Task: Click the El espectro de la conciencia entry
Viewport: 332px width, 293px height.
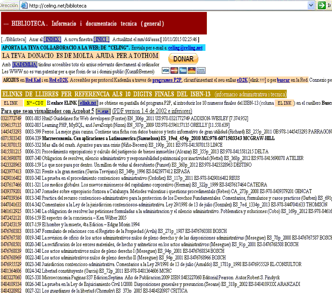Action: (x=76, y=218)
